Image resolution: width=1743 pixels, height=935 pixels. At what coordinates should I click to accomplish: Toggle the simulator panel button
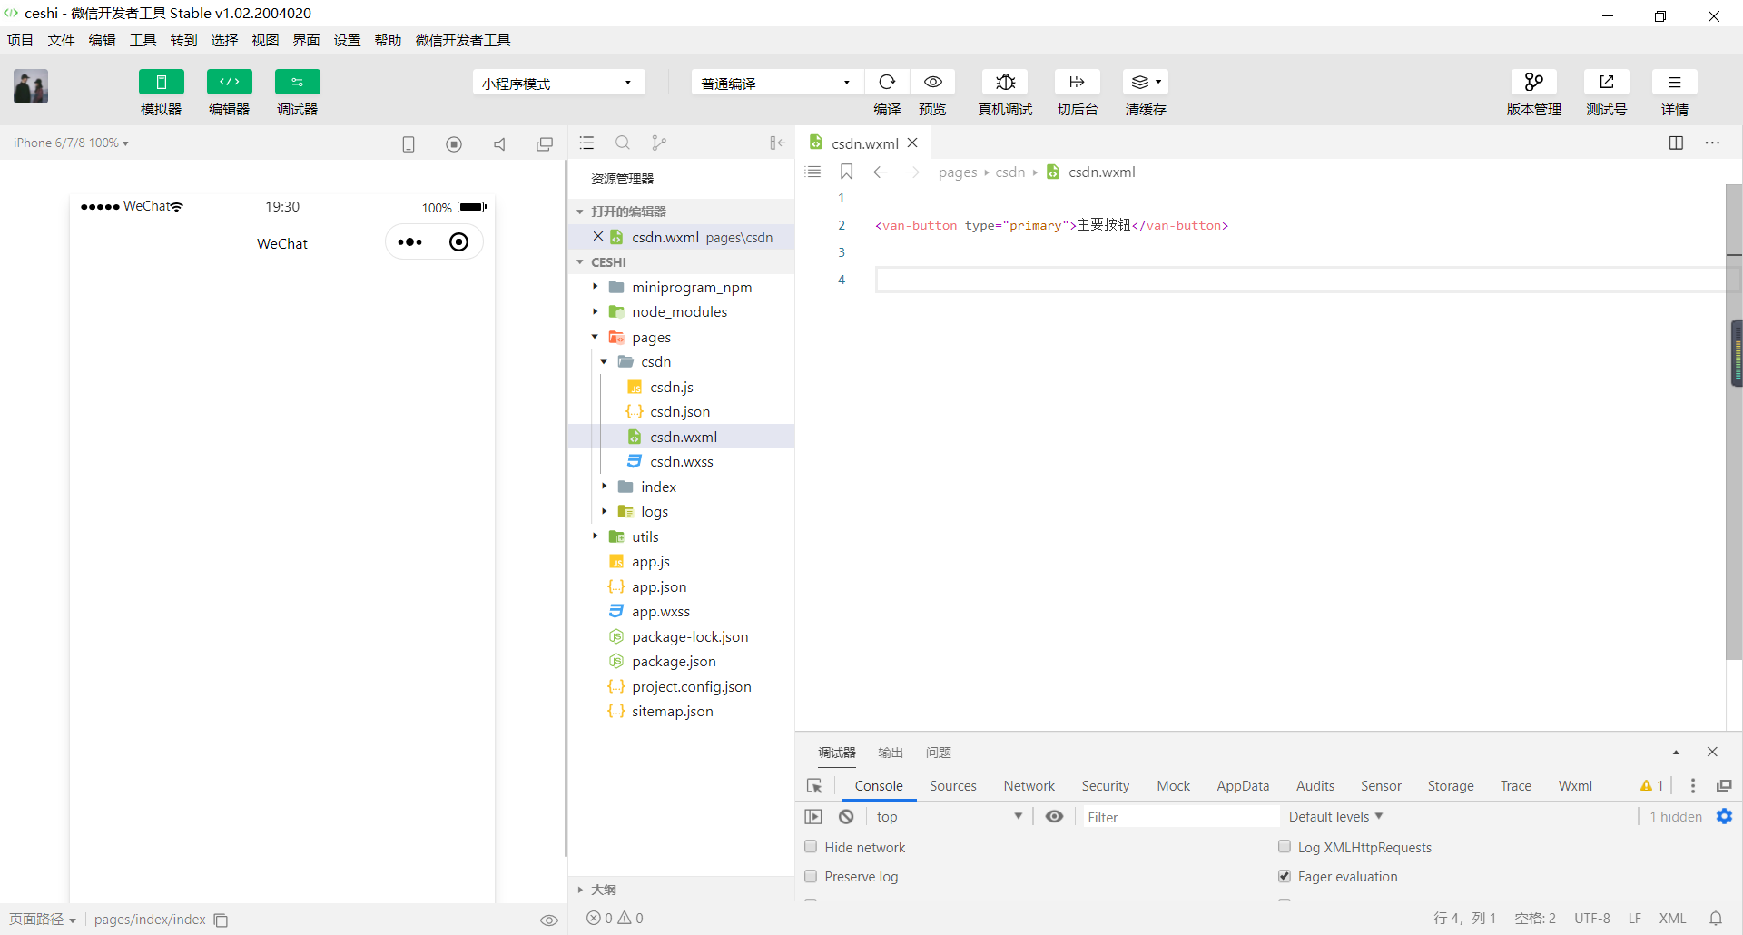tap(161, 82)
